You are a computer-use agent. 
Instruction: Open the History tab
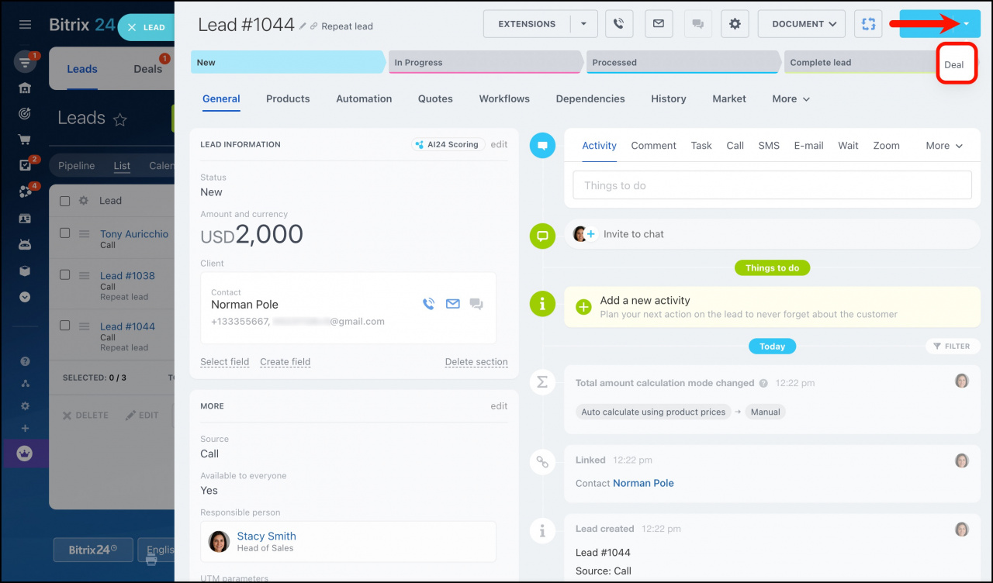click(x=669, y=99)
